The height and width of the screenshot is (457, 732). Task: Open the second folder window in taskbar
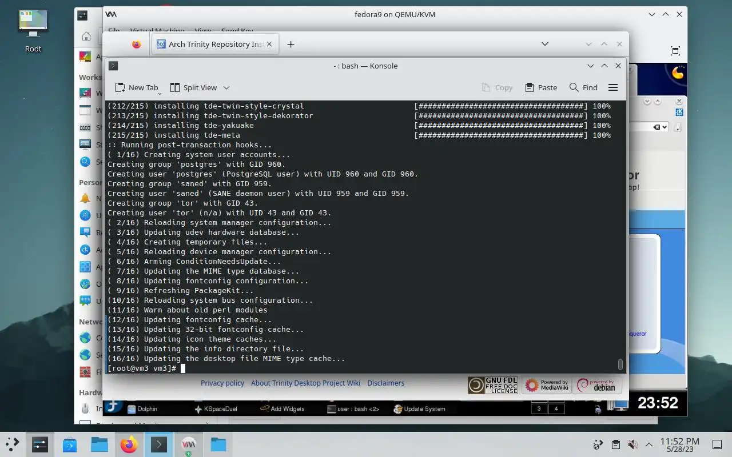(x=218, y=444)
